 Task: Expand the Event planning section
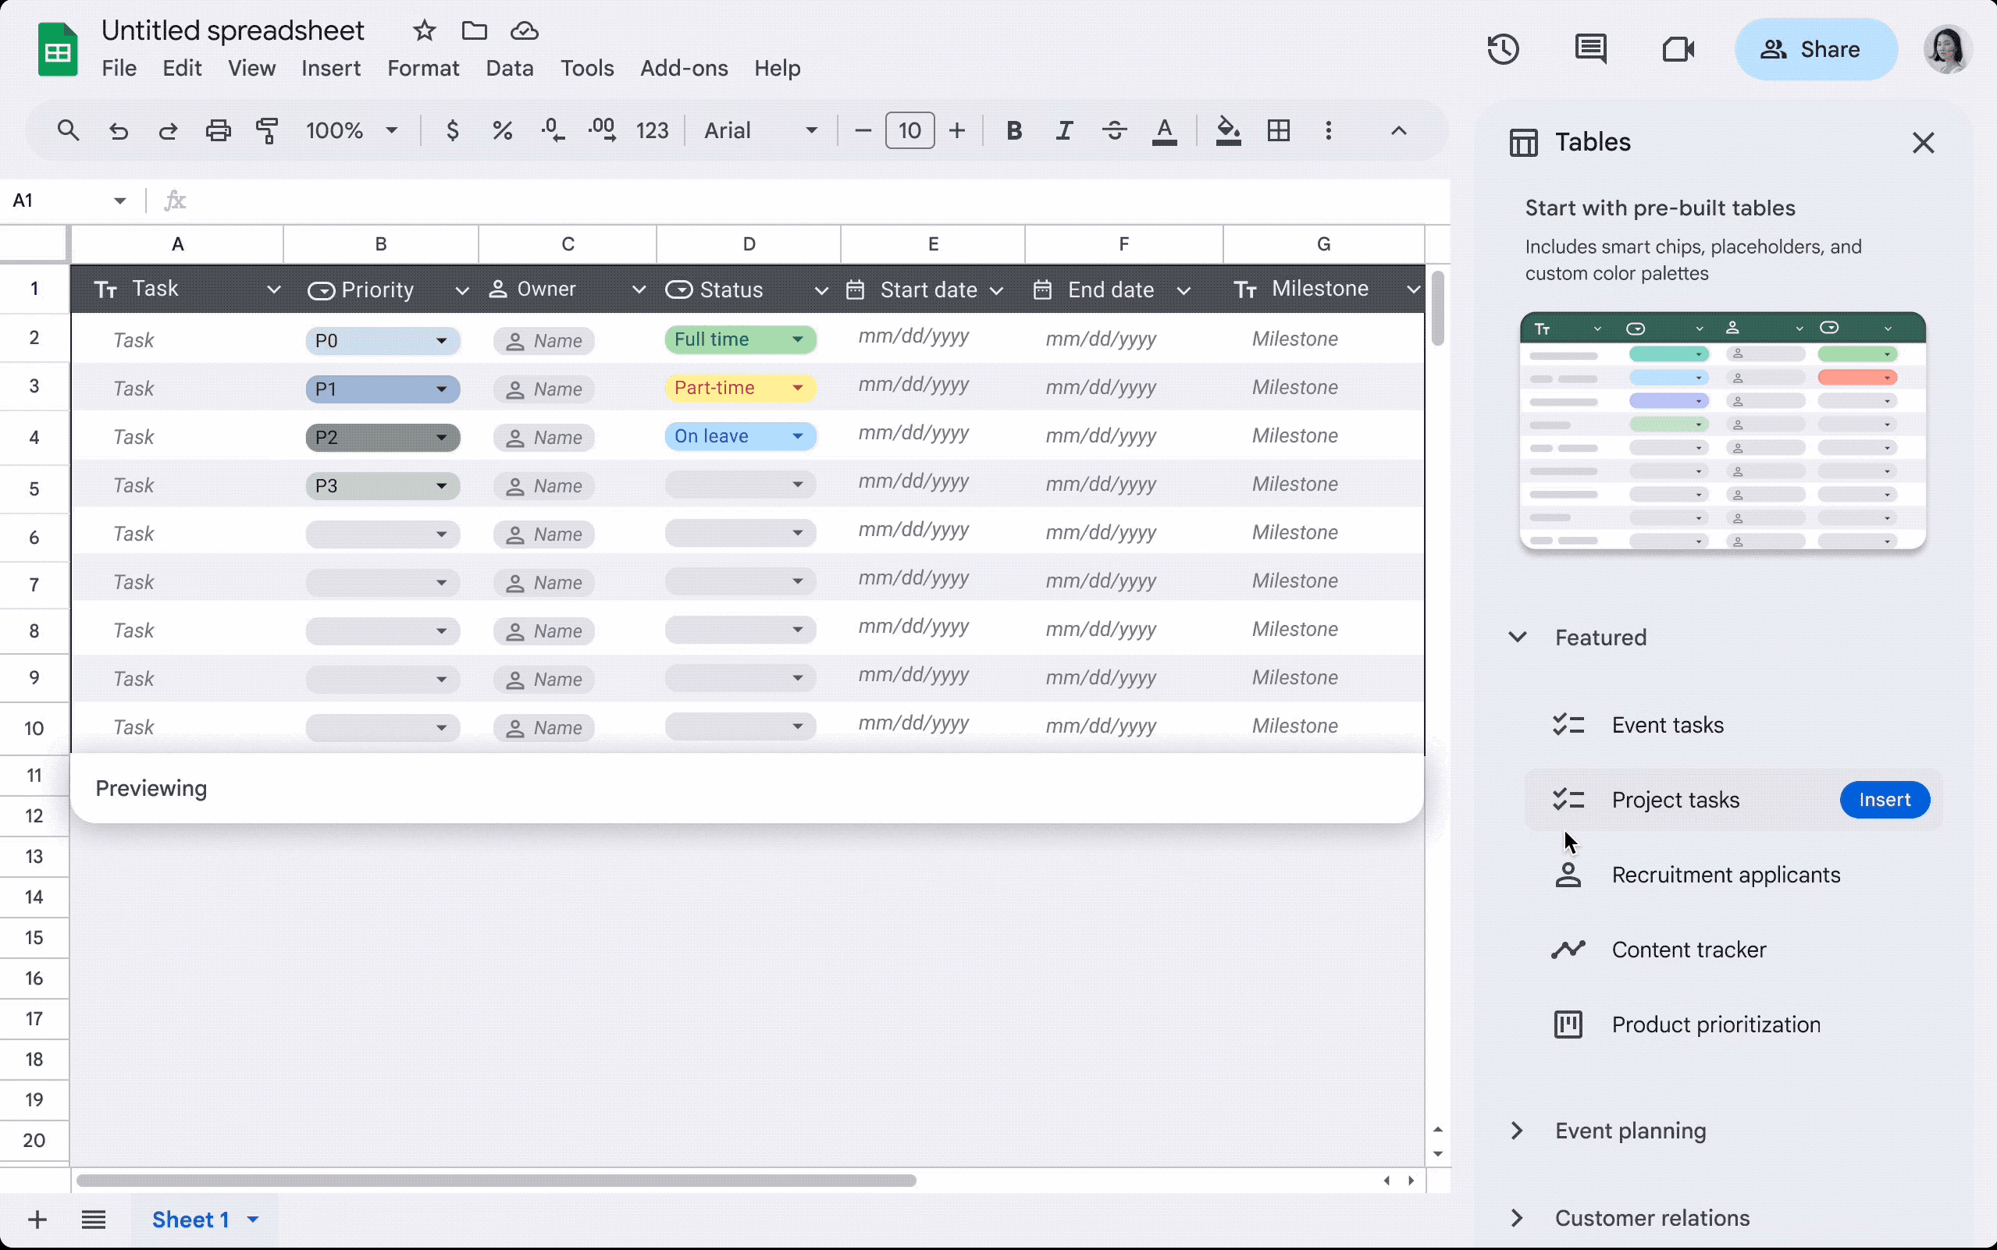pos(1518,1130)
